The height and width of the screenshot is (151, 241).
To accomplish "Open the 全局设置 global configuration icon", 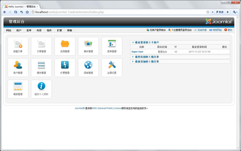I will click(112, 67).
